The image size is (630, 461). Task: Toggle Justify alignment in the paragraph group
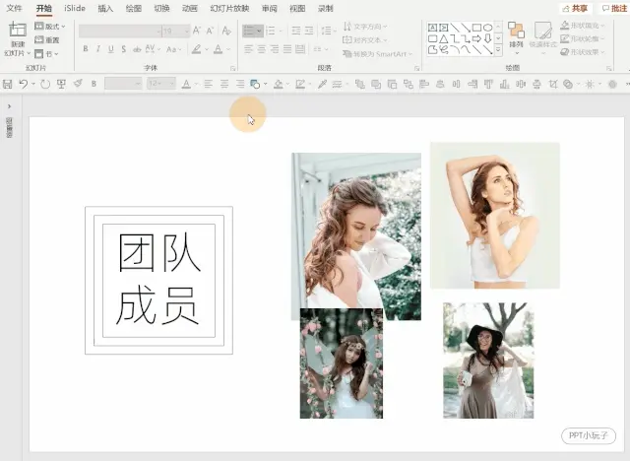pyautogui.click(x=287, y=49)
